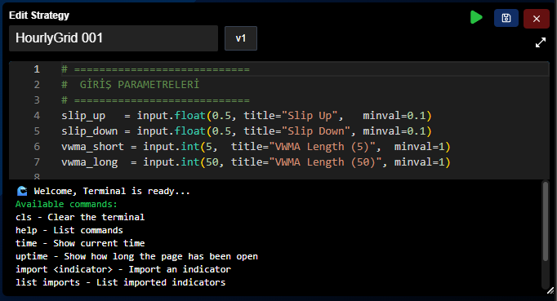Click 'import <indicator>' terminal line

pos(123,269)
